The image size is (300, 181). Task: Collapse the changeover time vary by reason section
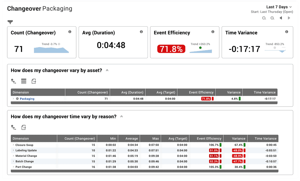(121, 116)
